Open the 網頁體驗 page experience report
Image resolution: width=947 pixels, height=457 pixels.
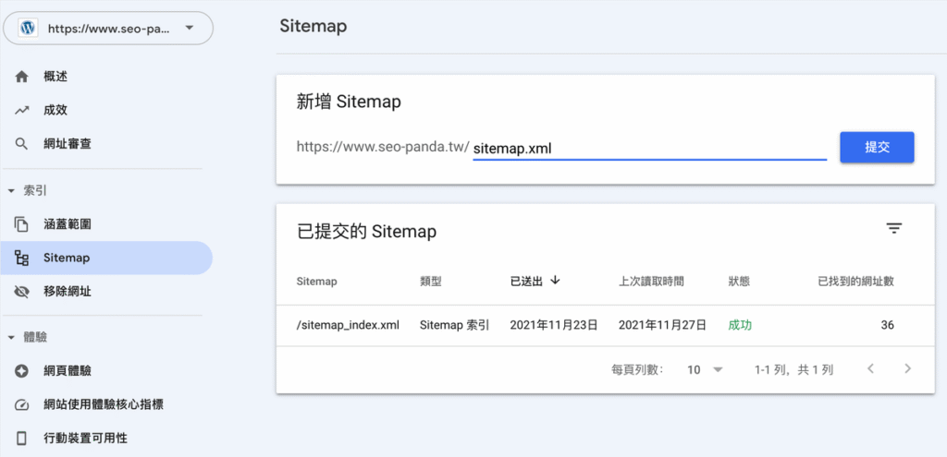[x=67, y=371]
